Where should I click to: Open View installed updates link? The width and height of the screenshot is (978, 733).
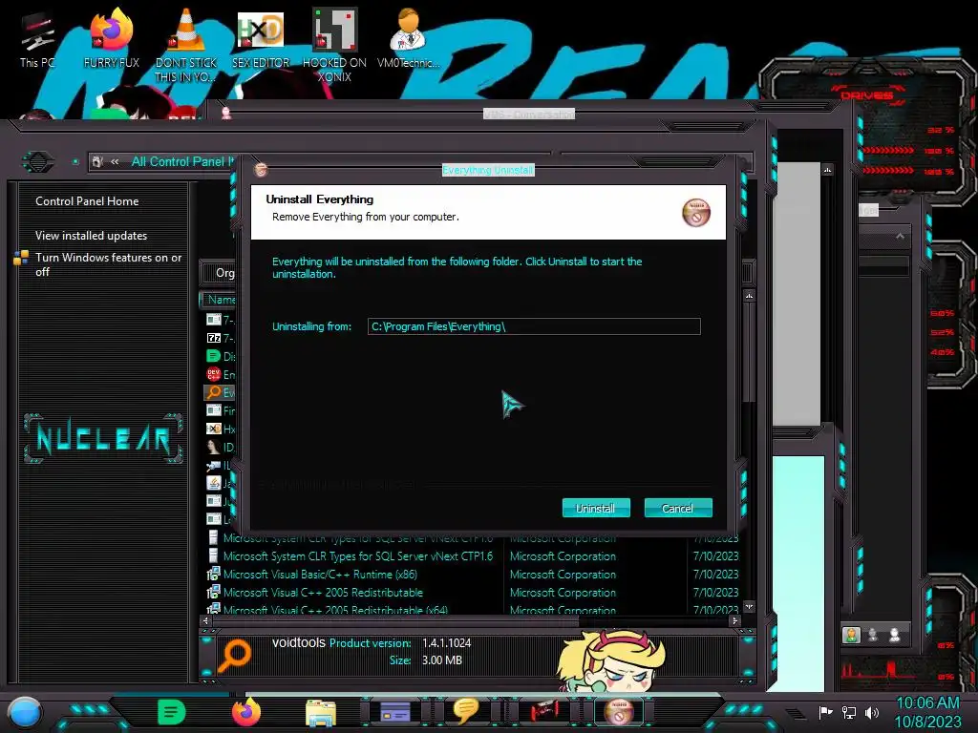(x=91, y=236)
